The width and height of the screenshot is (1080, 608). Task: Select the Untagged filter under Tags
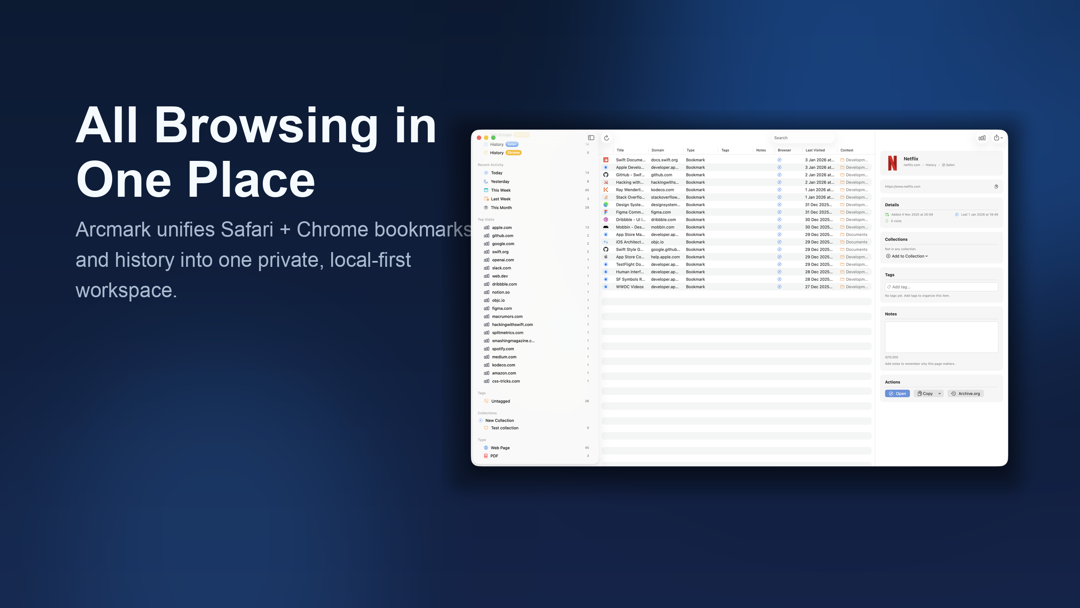[500, 401]
